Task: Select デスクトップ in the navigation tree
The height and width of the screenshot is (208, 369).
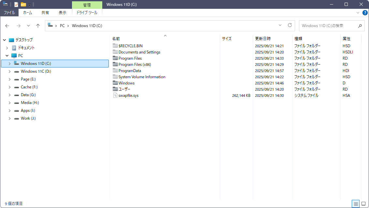Action: pos(24,40)
